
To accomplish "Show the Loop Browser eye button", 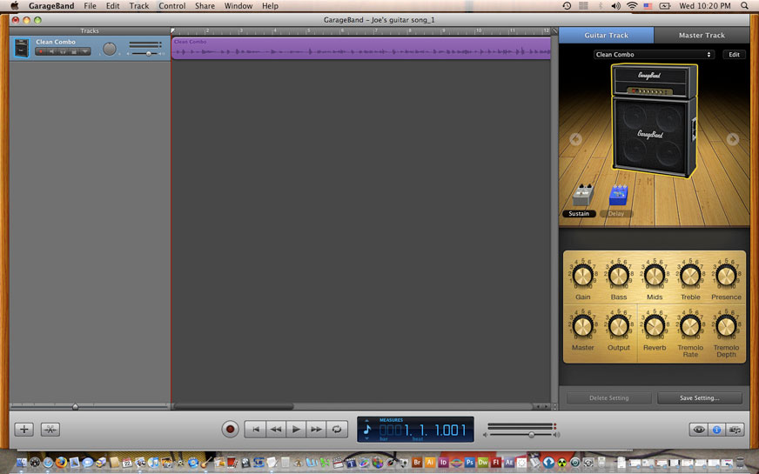I will point(698,429).
